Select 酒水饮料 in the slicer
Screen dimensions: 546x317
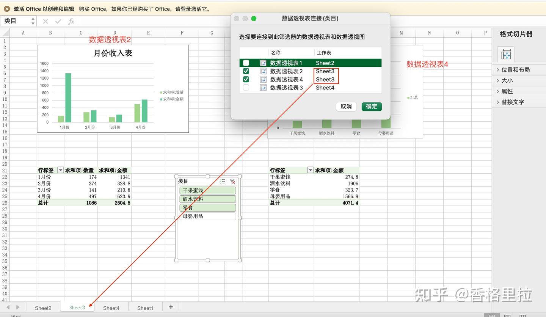click(208, 199)
